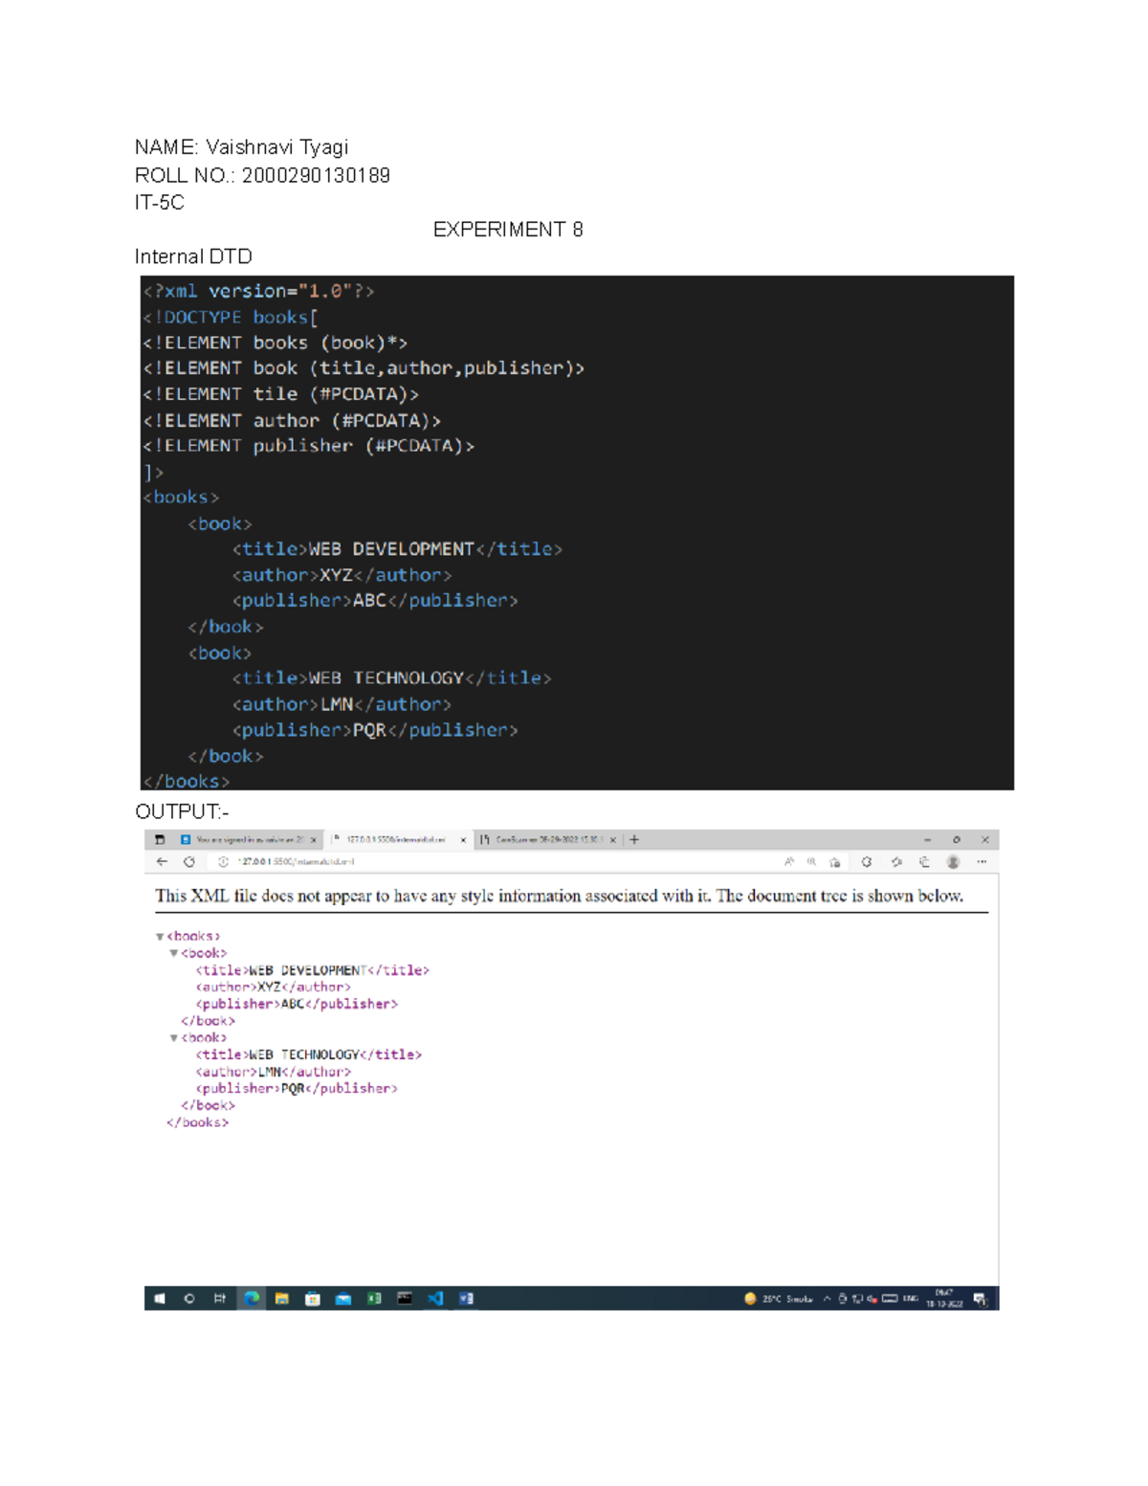1148x1486 pixels.
Task: Collapse the root books node
Action: pyautogui.click(x=160, y=937)
